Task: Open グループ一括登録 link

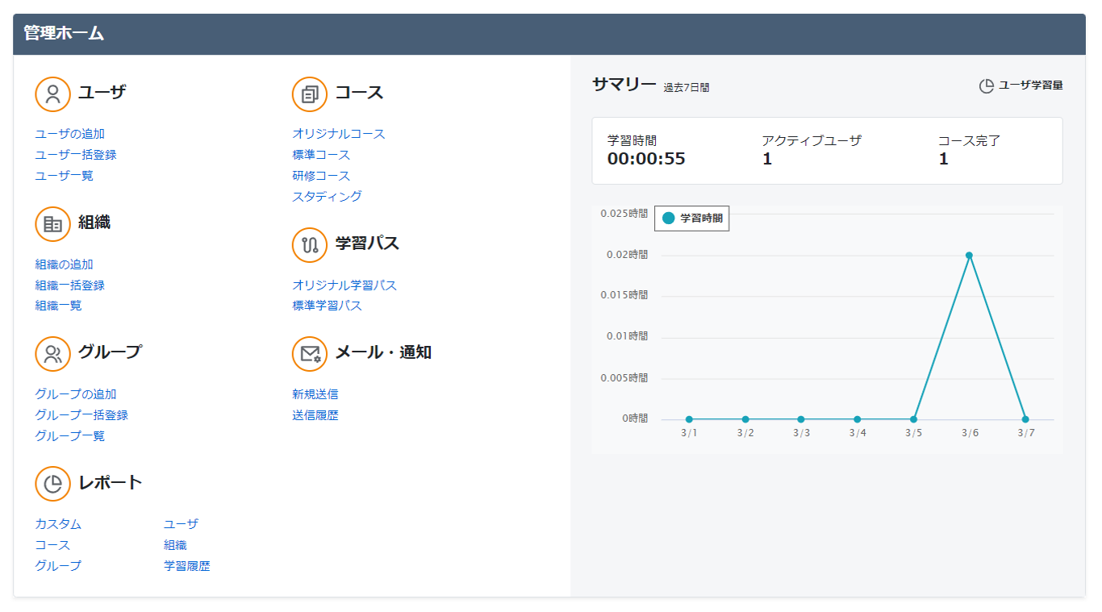Action: pos(81,415)
